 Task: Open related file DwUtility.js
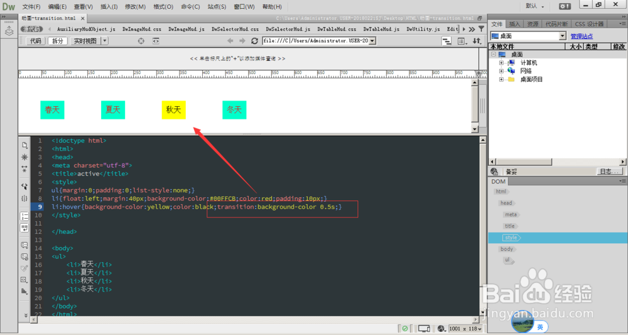coord(423,30)
